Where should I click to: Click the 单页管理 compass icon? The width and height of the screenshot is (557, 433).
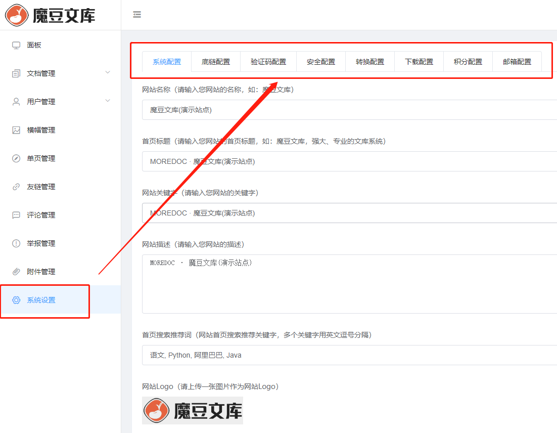[16, 158]
